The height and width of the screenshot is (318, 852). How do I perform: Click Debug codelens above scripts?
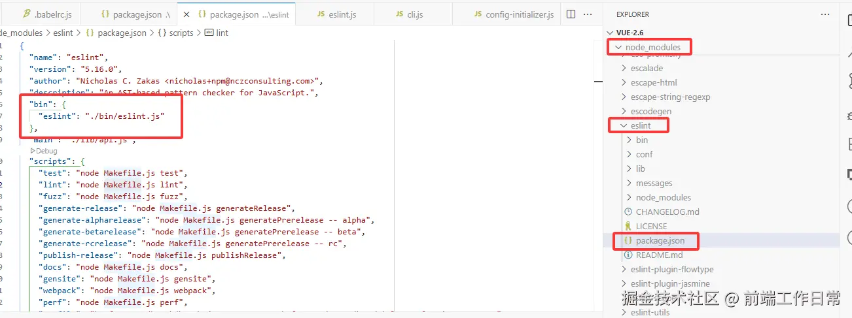(x=46, y=151)
